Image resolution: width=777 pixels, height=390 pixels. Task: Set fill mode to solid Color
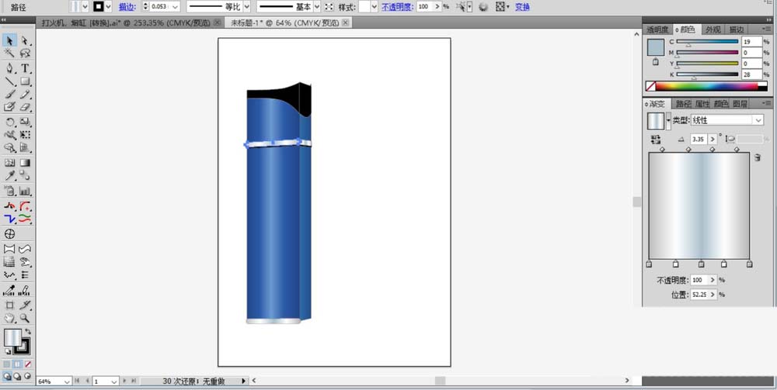pos(7,364)
